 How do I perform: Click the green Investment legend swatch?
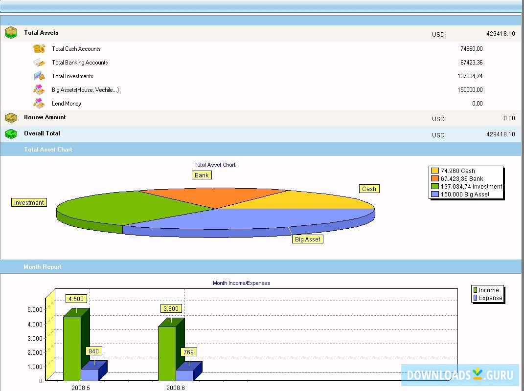point(435,186)
